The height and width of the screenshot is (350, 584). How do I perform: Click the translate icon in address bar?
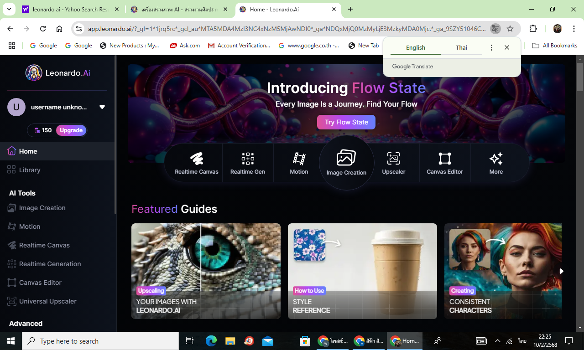coord(495,29)
